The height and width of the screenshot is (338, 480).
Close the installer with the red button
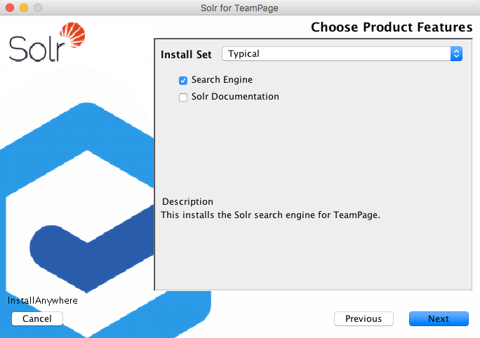[10, 8]
